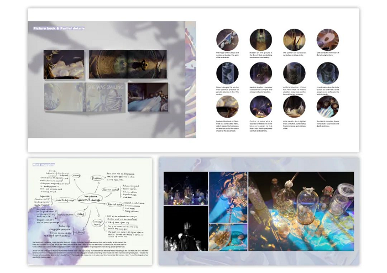Open the SHE WAS SMILING book cover
Viewport: 387px width, 273px height.
click(x=105, y=97)
